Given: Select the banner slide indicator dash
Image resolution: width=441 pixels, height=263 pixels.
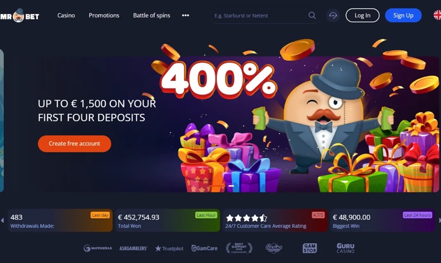Looking at the screenshot, I should tap(231, 186).
